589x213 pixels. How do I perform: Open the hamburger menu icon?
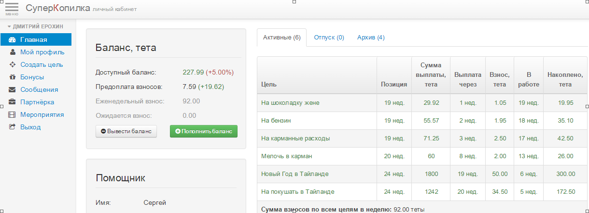click(12, 8)
